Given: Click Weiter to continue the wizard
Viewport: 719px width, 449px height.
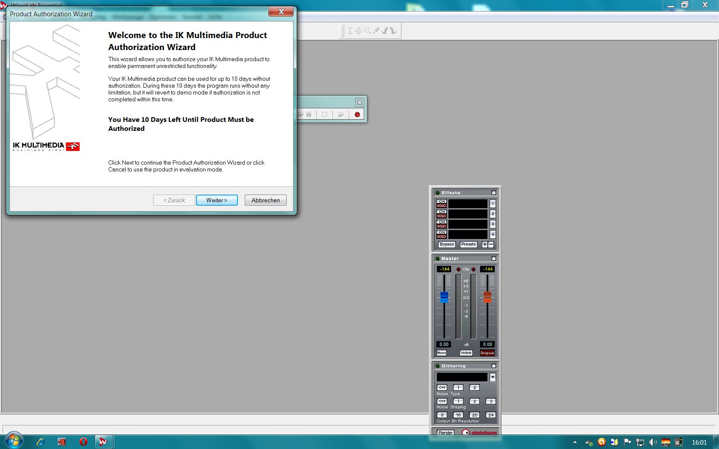Looking at the screenshot, I should 217,200.
